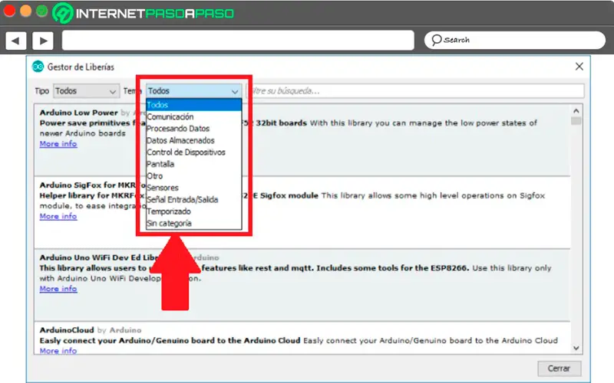Click the scrollbar up arrow
This screenshot has width=614, height=383.
click(x=576, y=111)
